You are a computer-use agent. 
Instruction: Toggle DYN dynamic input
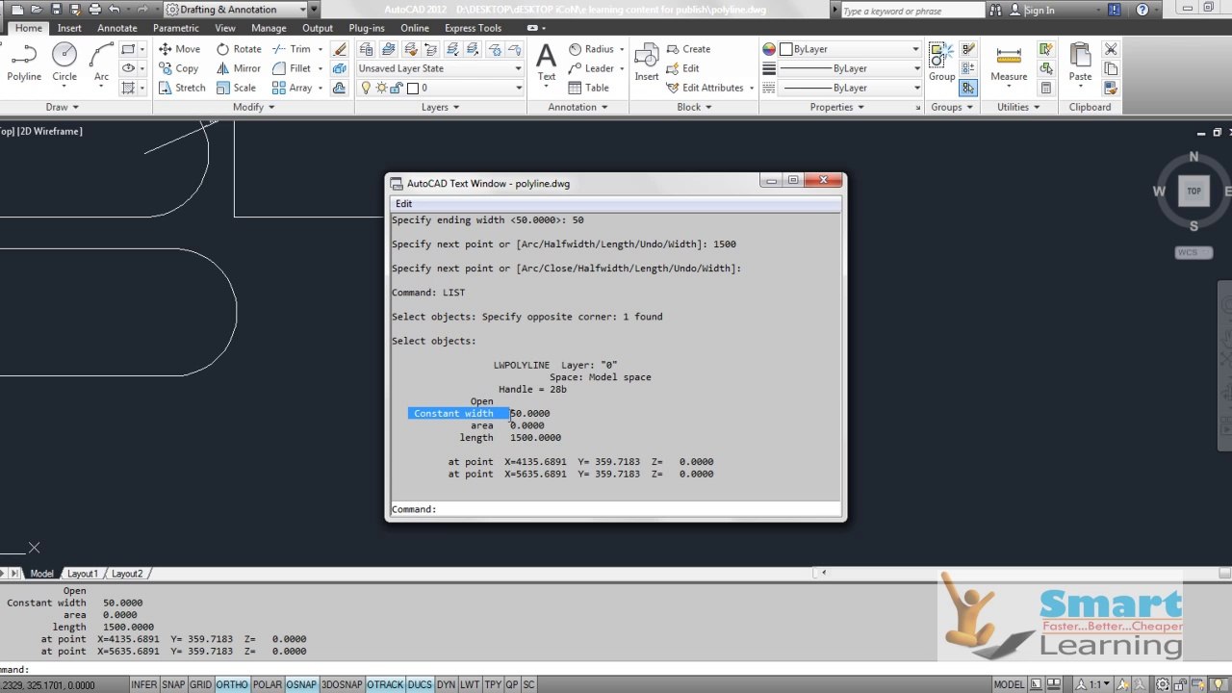coord(446,684)
